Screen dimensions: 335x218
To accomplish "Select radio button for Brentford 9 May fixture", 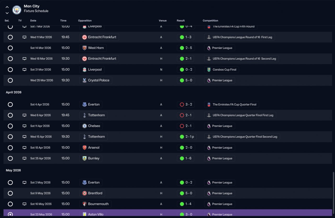I will pyautogui.click(x=10, y=193).
